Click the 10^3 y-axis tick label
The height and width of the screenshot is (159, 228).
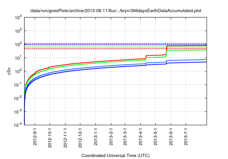(x=19, y=31)
